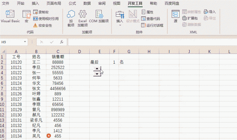Click the formula bar cancel X
Viewport: 237px width, 140px height.
click(x=42, y=42)
